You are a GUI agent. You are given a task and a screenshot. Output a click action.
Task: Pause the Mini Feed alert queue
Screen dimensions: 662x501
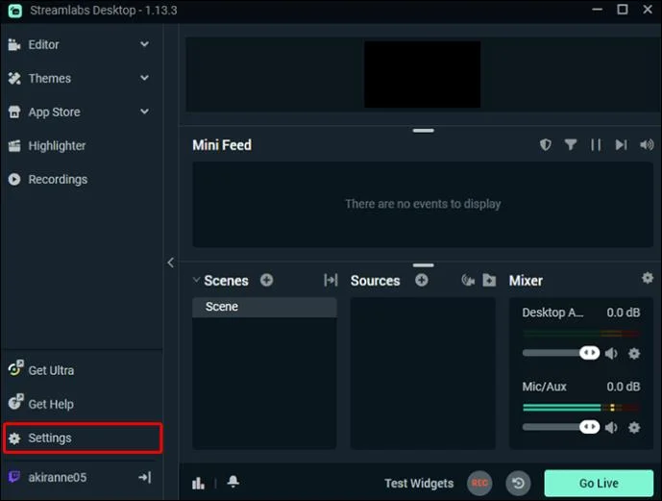click(596, 145)
